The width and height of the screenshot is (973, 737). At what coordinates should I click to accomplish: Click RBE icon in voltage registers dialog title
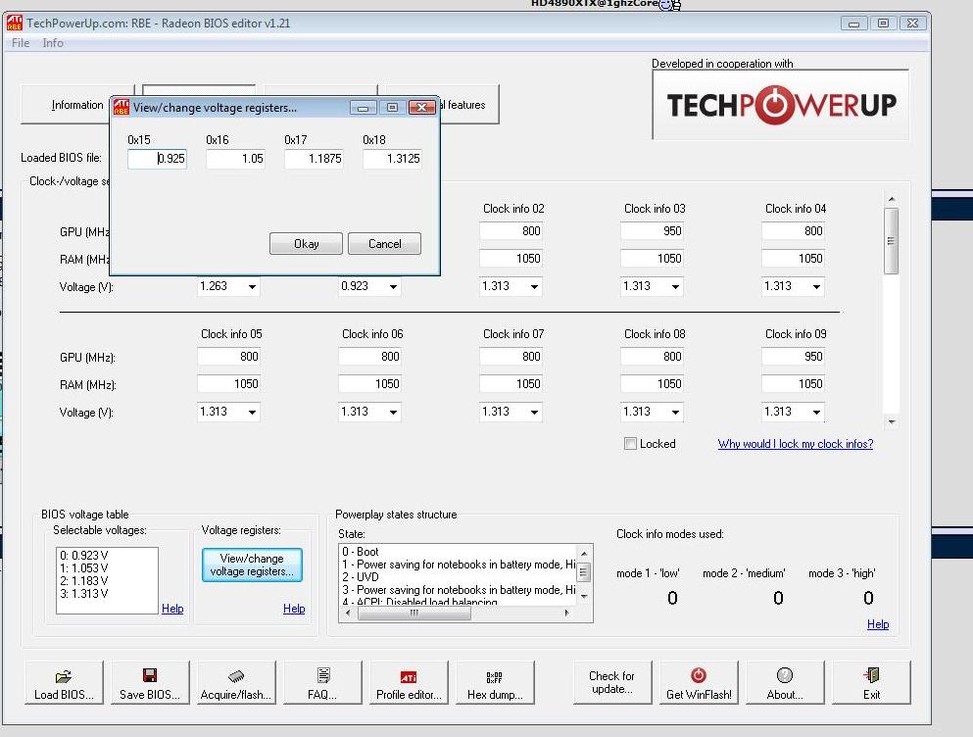[121, 107]
